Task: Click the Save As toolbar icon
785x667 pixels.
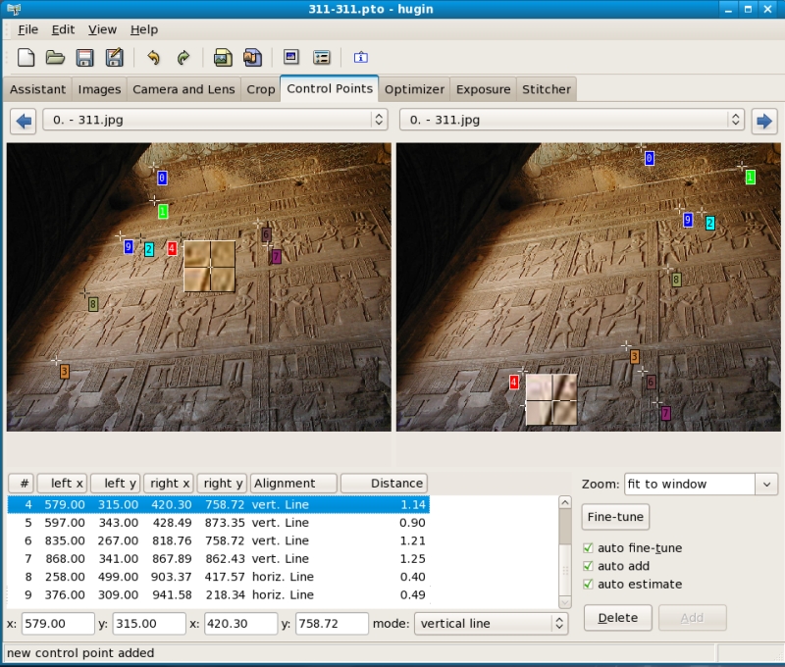Action: pyautogui.click(x=114, y=58)
